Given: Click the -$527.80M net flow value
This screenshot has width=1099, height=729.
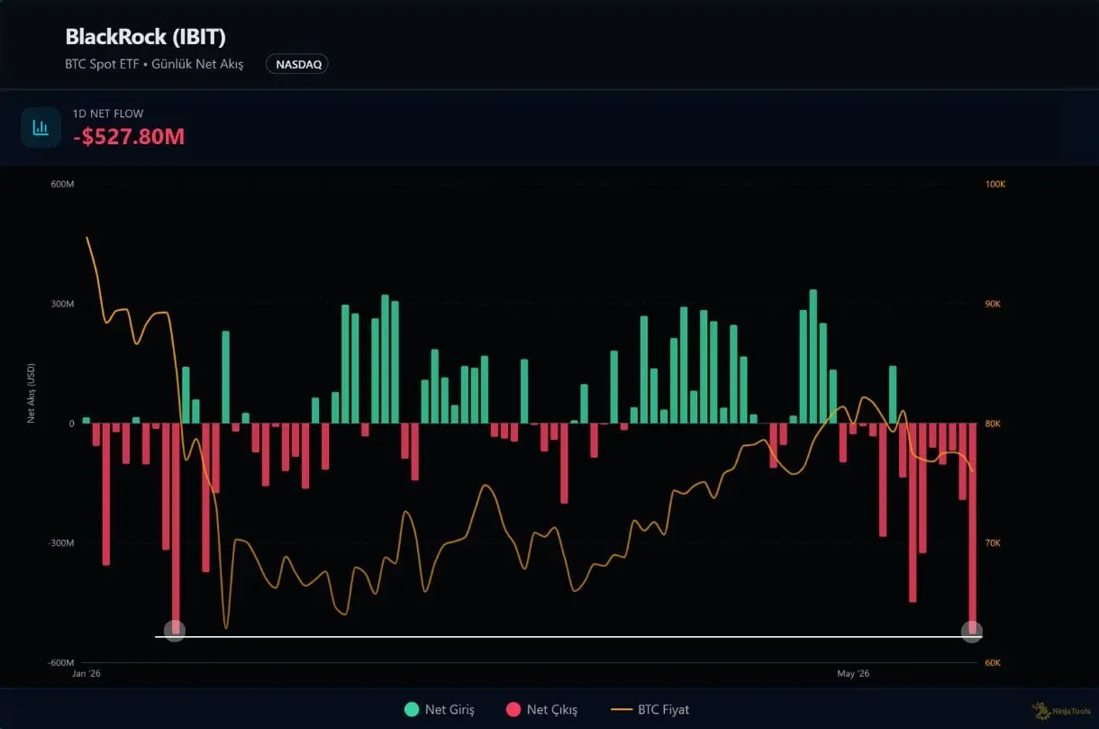Looking at the screenshot, I should coord(129,137).
